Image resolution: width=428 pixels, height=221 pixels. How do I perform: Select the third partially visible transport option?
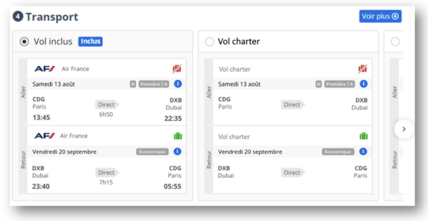point(395,41)
